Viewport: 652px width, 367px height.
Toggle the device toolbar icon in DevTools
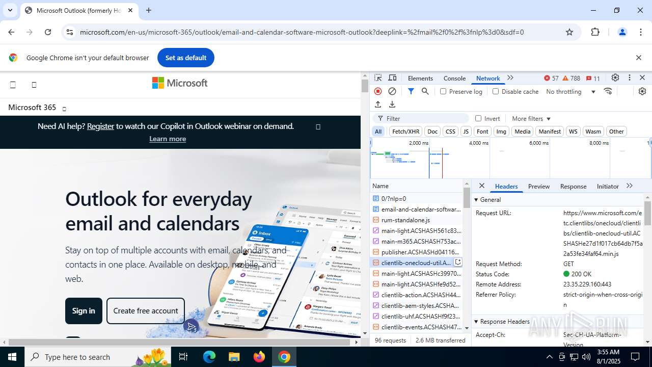[x=392, y=78]
